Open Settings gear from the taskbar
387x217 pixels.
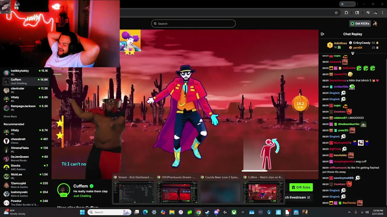coord(154,212)
